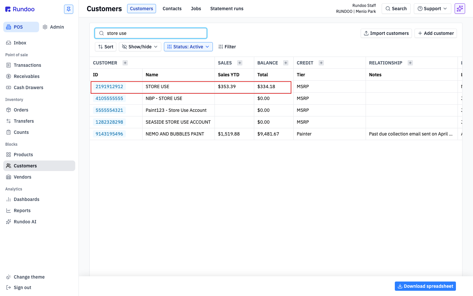Open customer ID 1282328298
The image size is (473, 296).
click(x=109, y=122)
